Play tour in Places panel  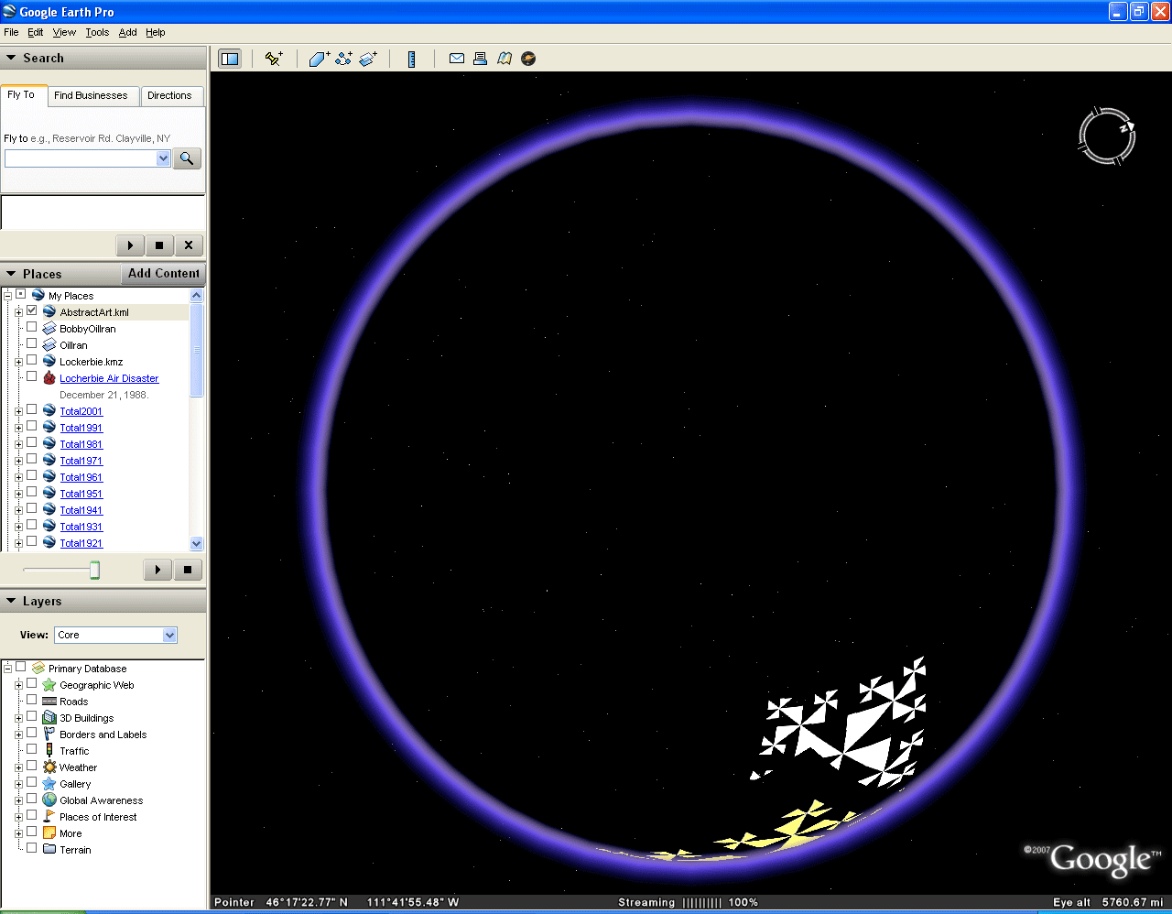click(x=158, y=570)
